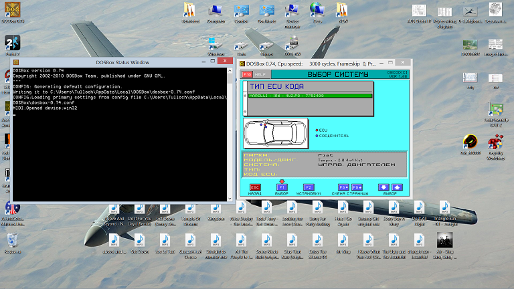Click the F1 select key icon
Image resolution: width=514 pixels, height=289 pixels.
click(x=281, y=188)
